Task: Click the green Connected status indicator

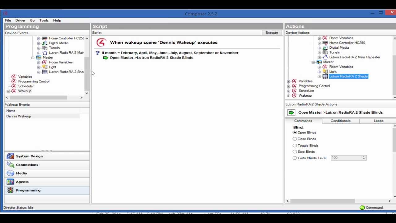Action: pyautogui.click(x=362, y=208)
